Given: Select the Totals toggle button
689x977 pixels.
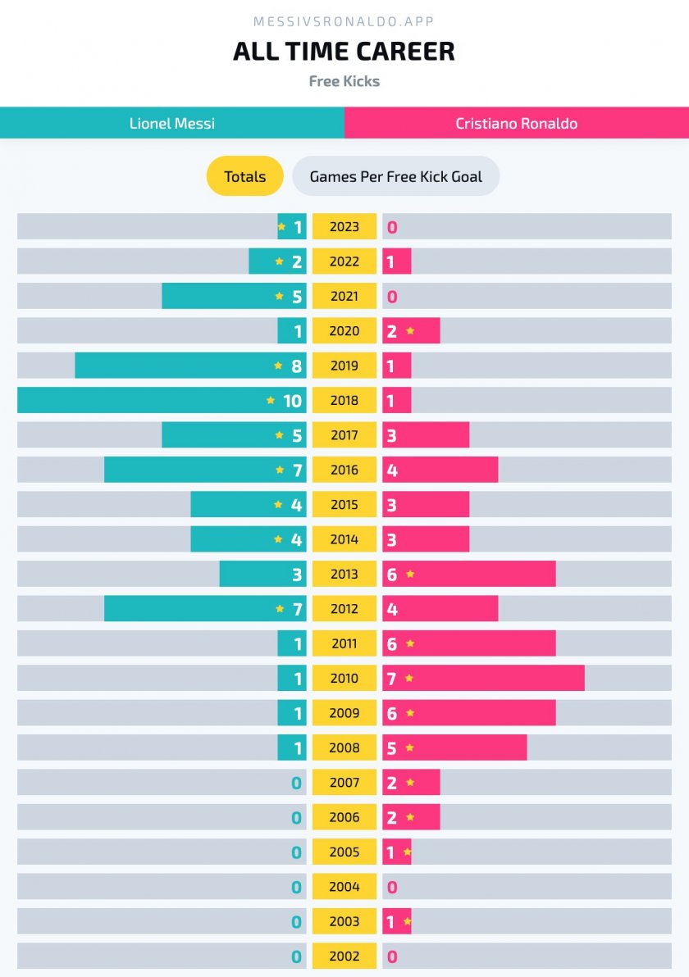Looking at the screenshot, I should click(x=244, y=176).
